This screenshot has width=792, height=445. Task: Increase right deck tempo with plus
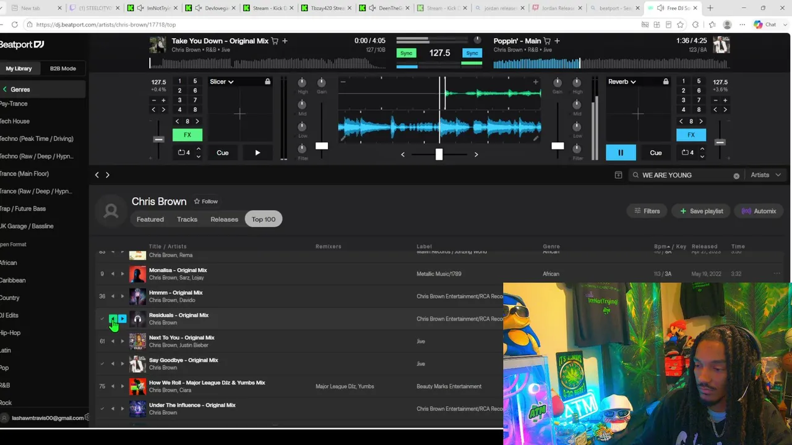725,100
